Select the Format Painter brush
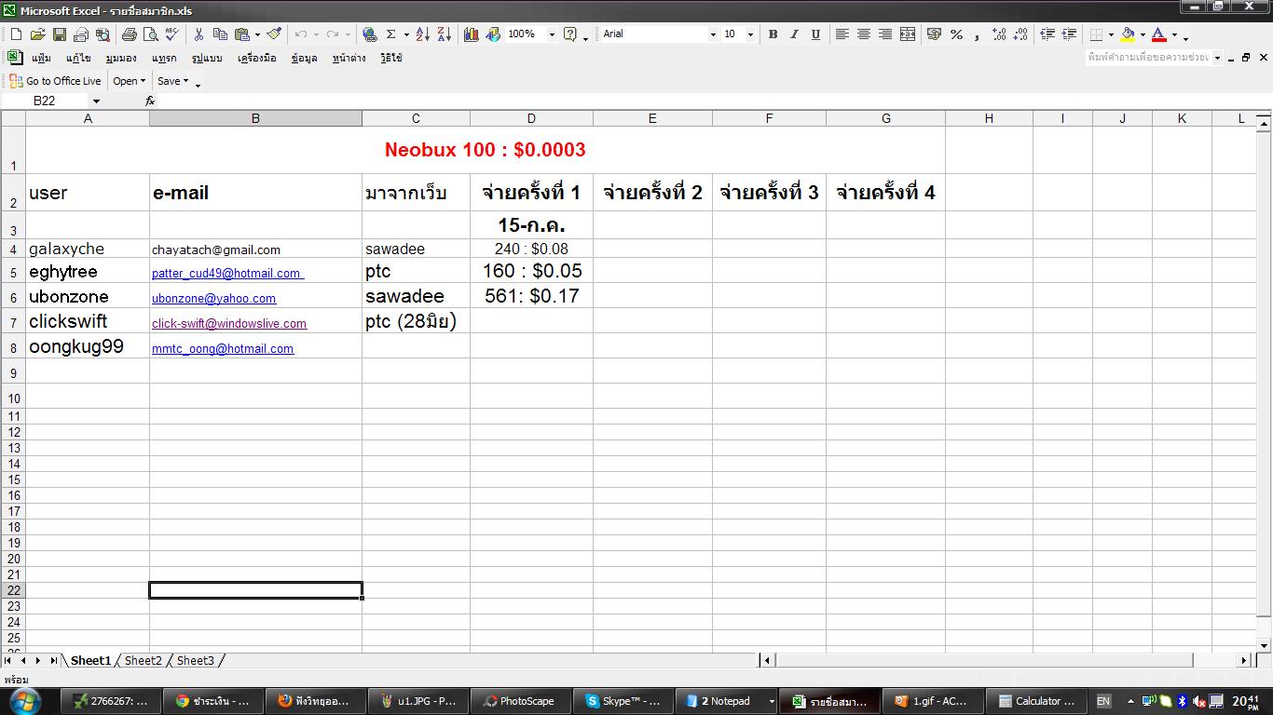This screenshot has height=715, width=1273. [x=274, y=34]
